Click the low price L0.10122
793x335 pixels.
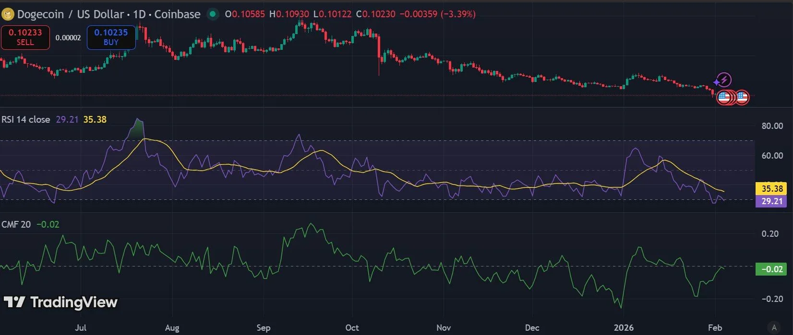(x=333, y=14)
